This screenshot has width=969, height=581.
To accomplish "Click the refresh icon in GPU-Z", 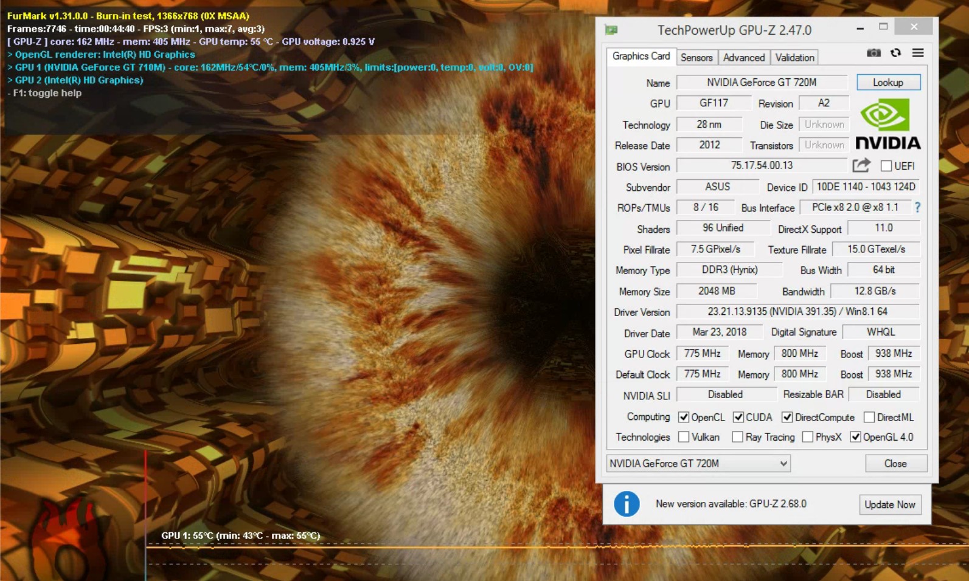I will click(x=895, y=53).
